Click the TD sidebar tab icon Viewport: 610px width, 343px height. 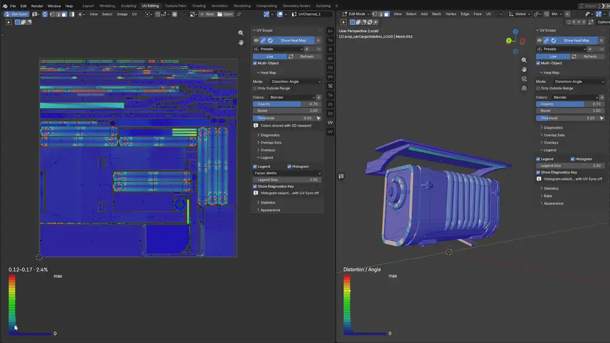330,68
